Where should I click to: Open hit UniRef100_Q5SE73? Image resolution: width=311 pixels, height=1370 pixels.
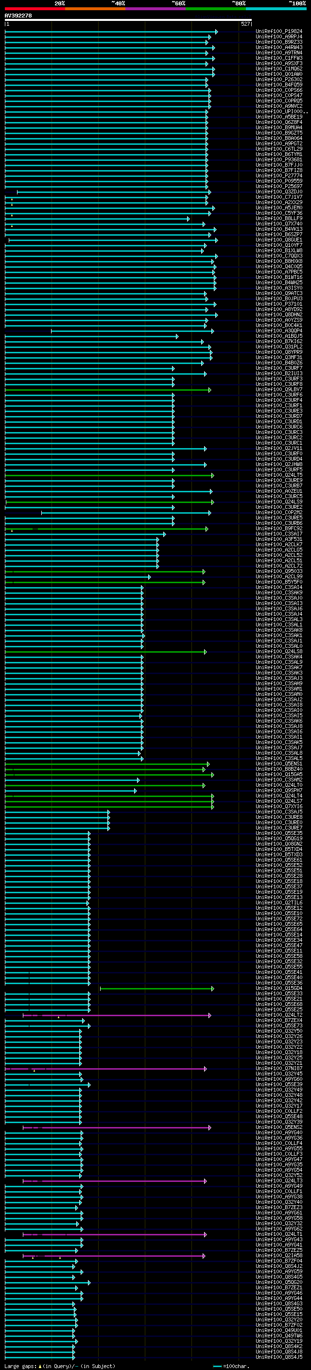278,1025
